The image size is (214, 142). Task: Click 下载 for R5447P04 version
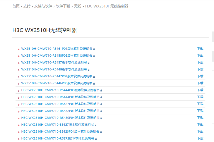200,76
